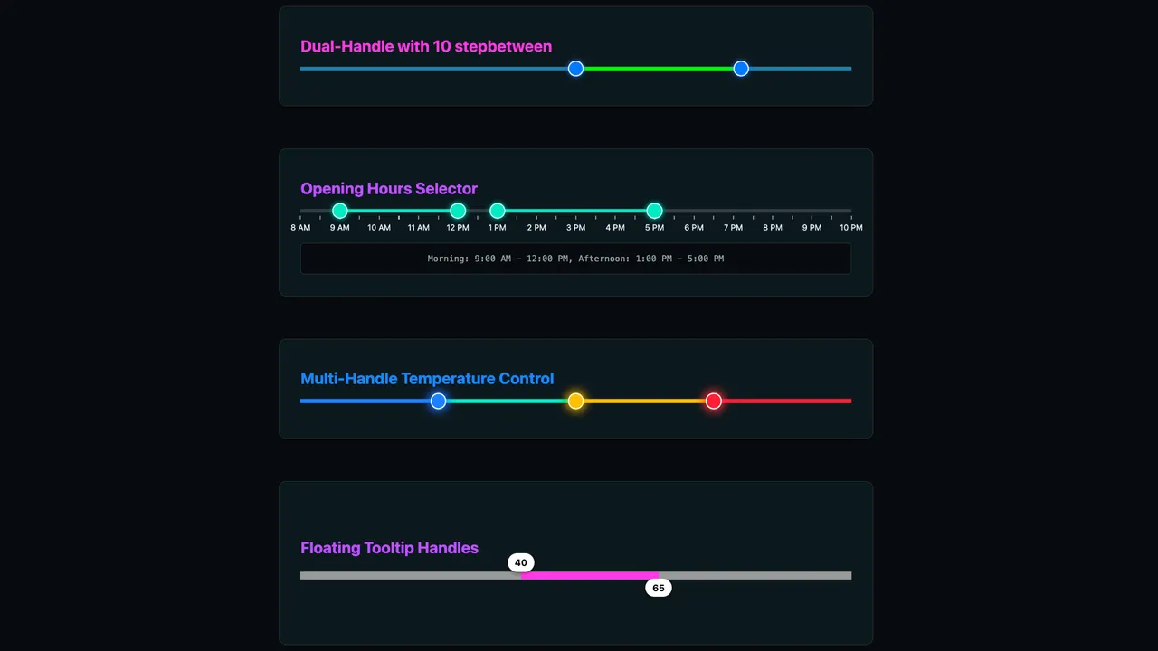Viewport: 1158px width, 651px height.
Task: Click the 3 PM tick mark on the scale
Action: [576, 217]
